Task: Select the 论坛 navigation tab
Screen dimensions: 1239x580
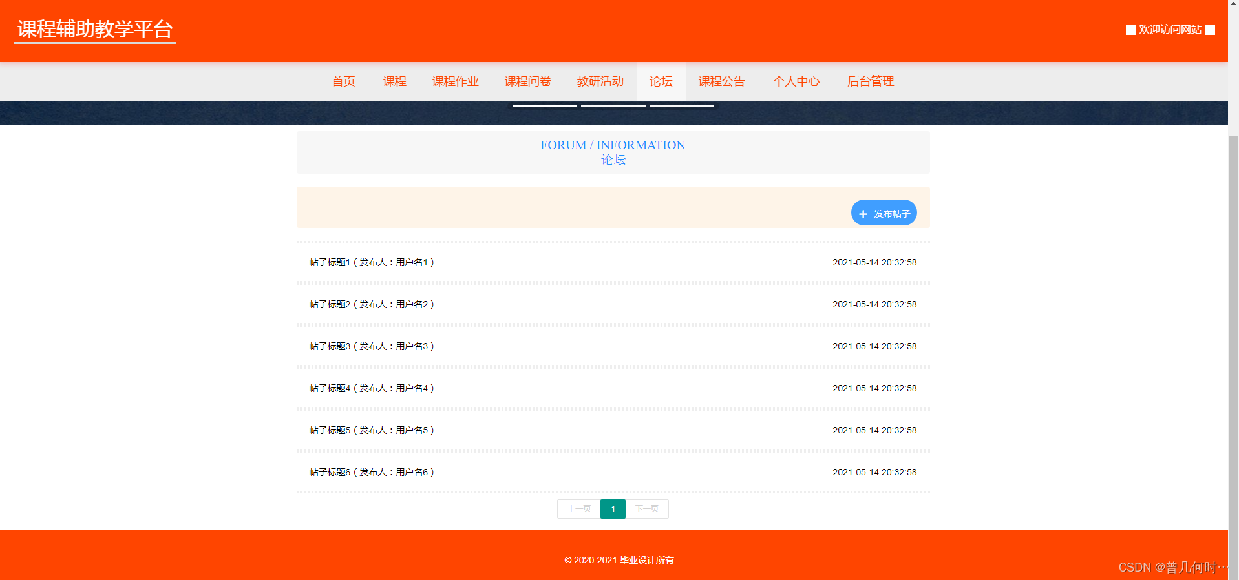Action: point(661,81)
